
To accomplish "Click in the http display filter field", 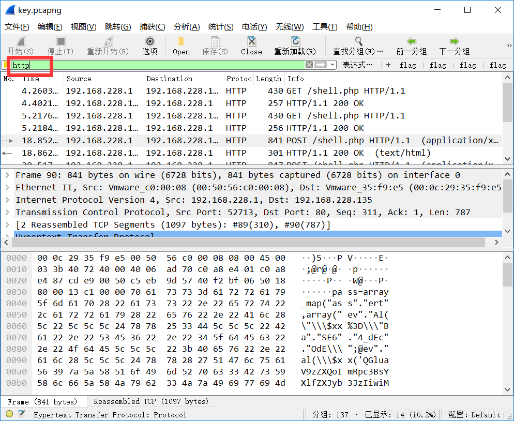I will [157, 65].
